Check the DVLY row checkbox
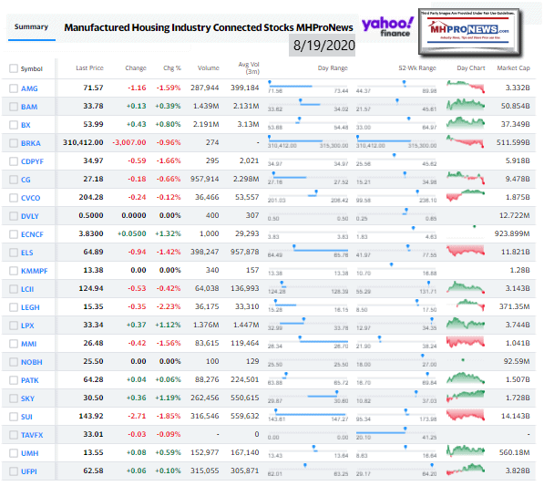The height and width of the screenshot is (486, 544). [14, 216]
